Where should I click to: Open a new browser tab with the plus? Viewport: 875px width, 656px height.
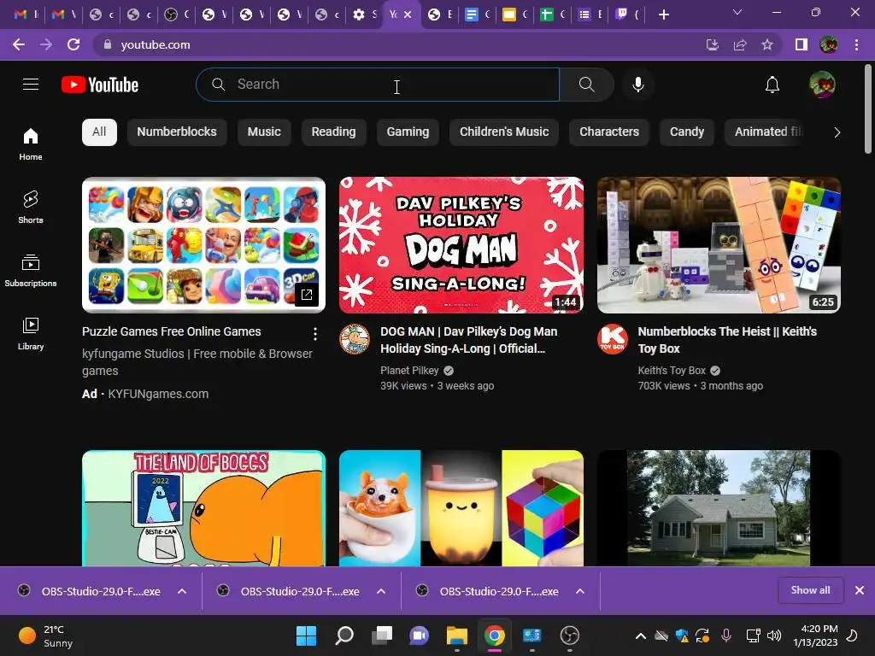(x=663, y=15)
